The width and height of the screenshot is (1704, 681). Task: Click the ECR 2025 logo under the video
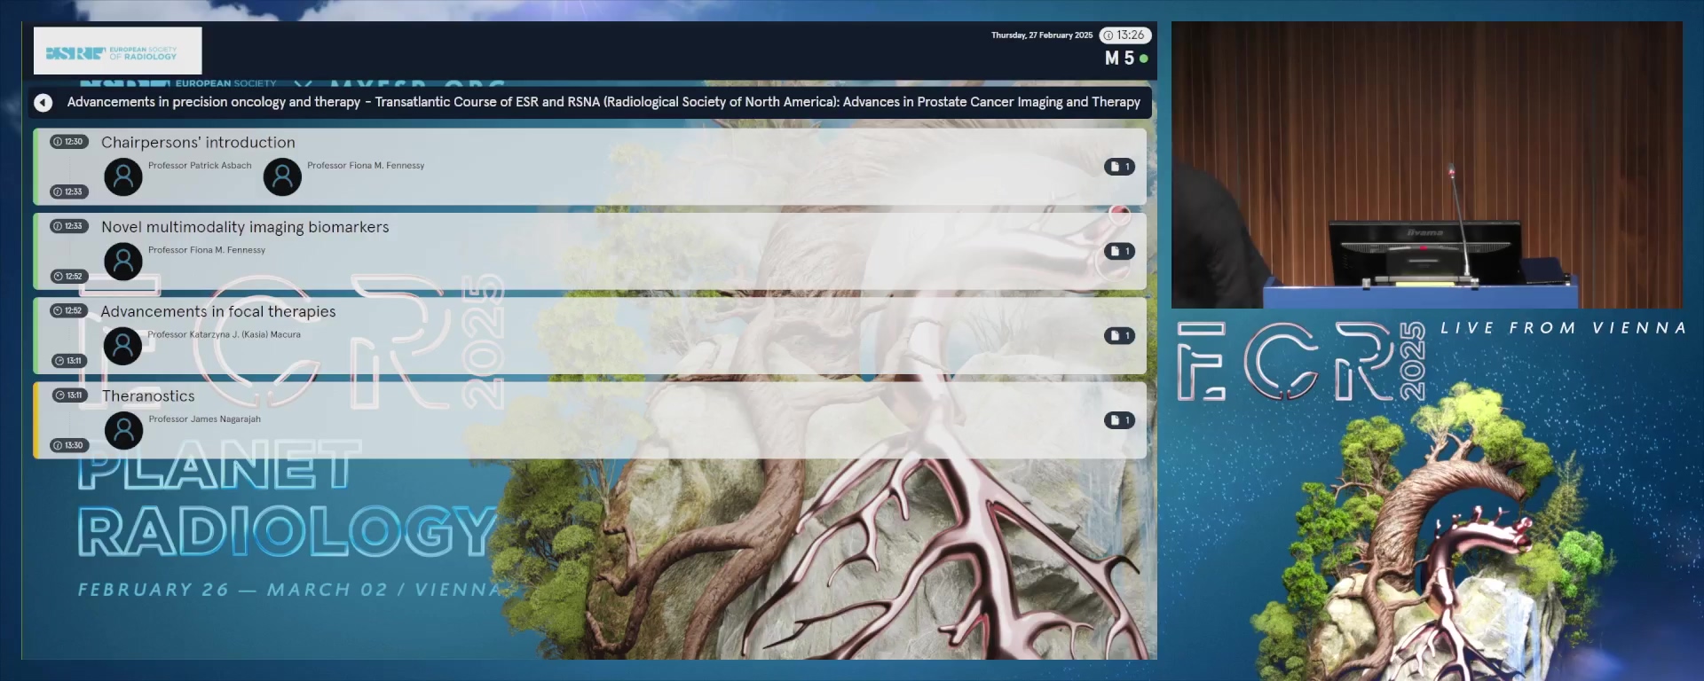click(x=1302, y=361)
